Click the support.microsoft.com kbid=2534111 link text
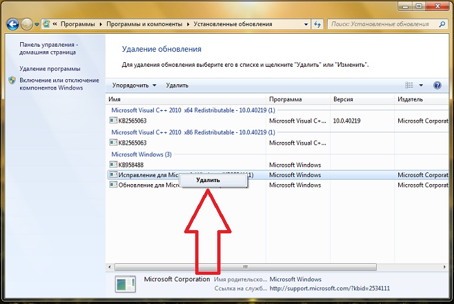 tap(329, 288)
